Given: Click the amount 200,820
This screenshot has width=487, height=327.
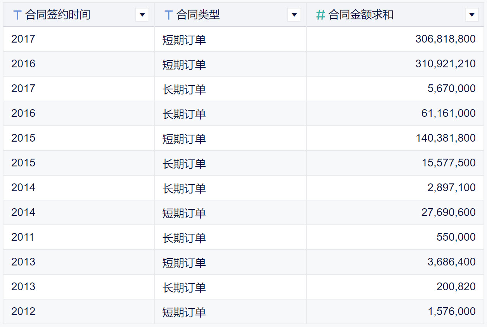Looking at the screenshot, I should 456,287.
